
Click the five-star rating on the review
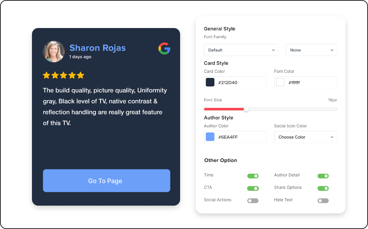[64, 75]
